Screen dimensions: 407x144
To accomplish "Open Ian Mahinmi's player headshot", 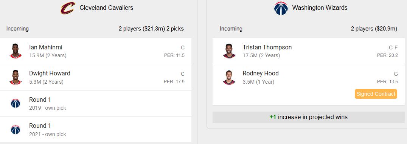I will [16, 51].
